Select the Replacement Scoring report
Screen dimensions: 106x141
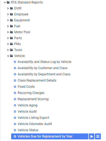click(33, 99)
